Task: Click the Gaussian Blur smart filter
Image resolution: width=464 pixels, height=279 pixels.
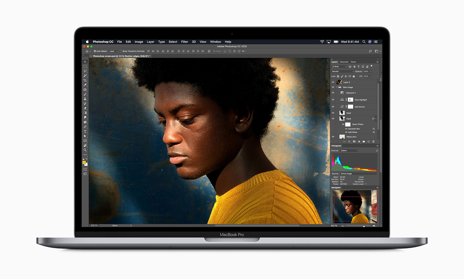Action: (354, 129)
